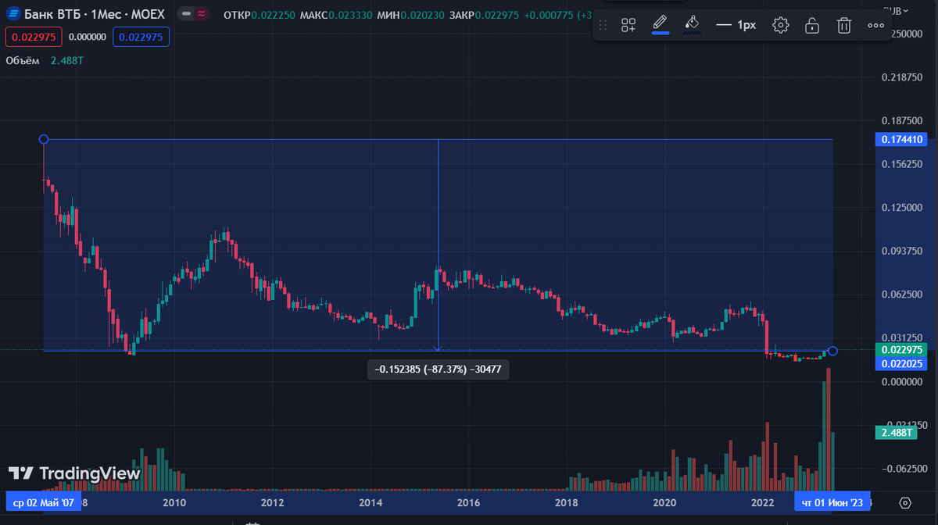Change line color with the pencil tool
938x525 pixels.
(661, 23)
